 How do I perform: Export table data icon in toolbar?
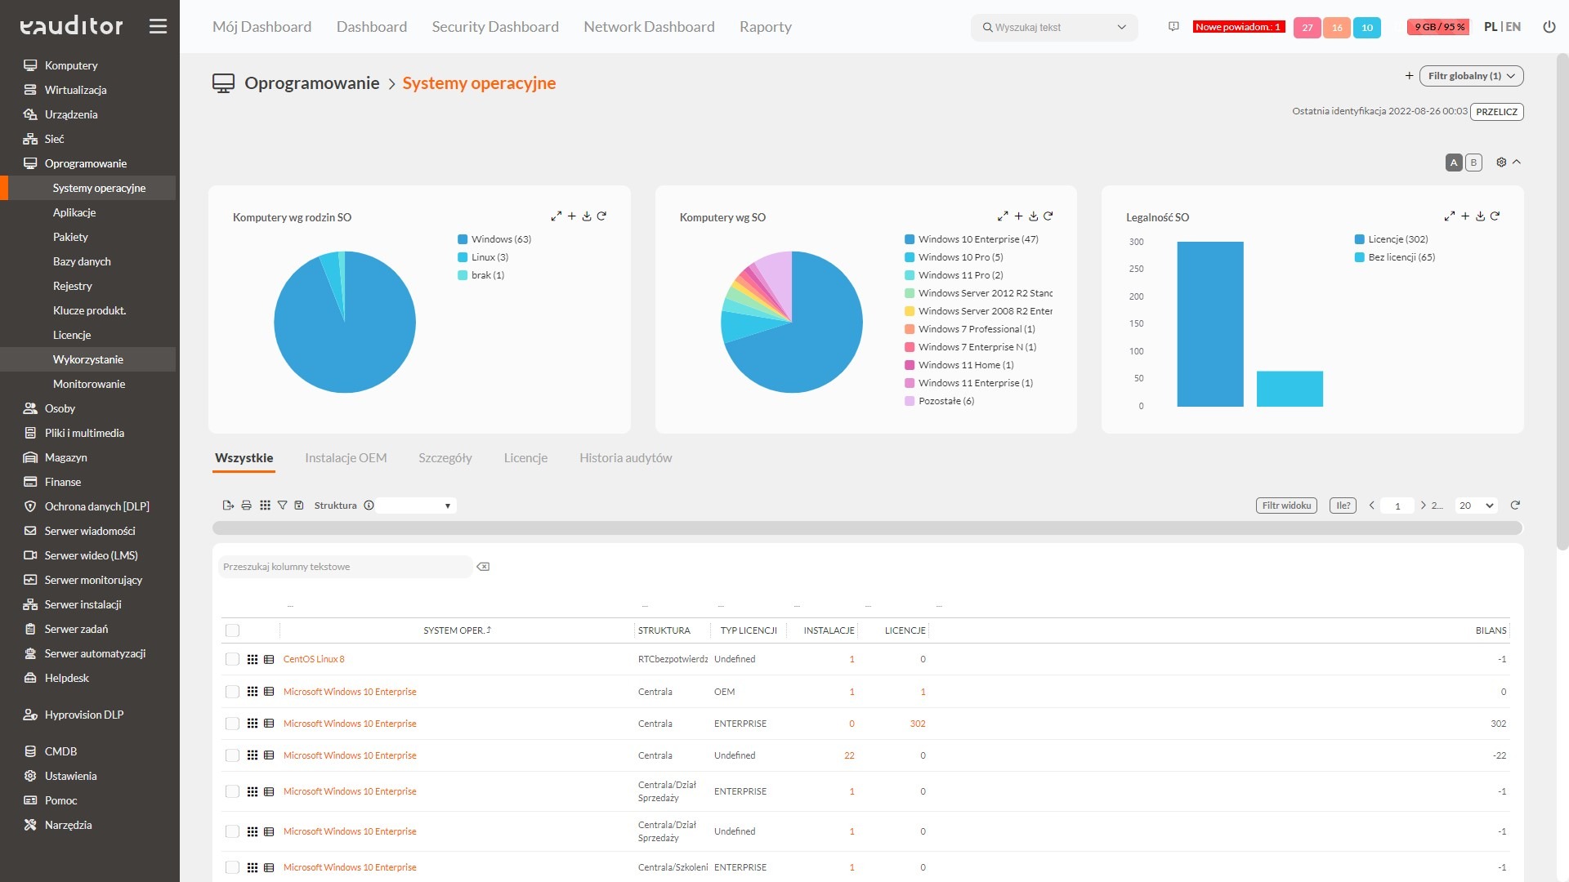[x=228, y=506]
